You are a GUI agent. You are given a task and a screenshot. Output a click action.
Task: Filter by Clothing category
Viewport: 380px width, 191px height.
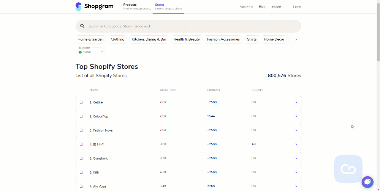coord(117,39)
